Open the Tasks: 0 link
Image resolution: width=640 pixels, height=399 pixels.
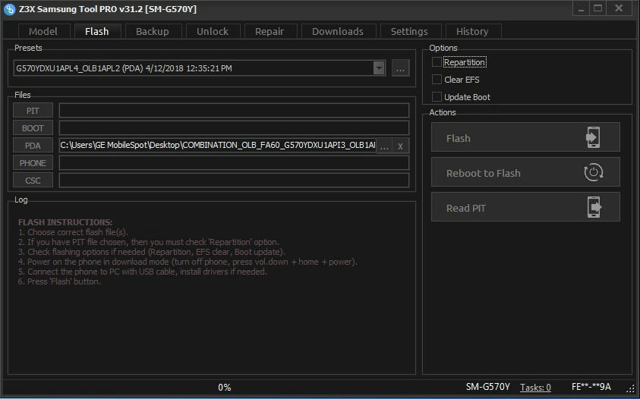click(535, 387)
